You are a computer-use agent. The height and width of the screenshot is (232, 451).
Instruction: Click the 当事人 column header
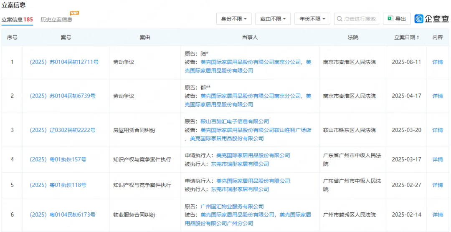tap(250, 38)
